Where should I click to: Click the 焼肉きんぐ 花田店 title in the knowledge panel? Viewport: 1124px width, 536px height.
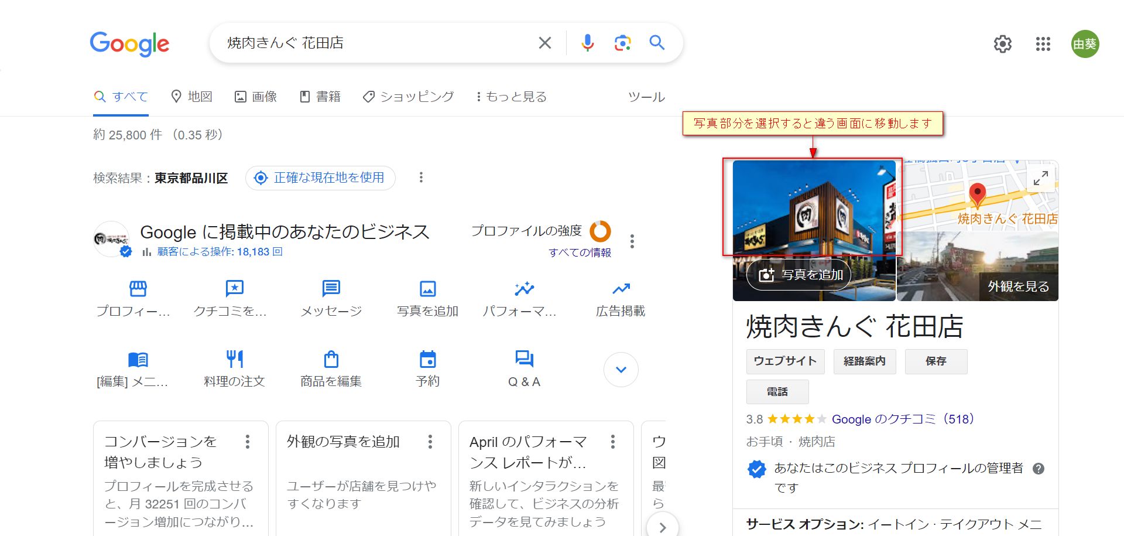point(855,327)
